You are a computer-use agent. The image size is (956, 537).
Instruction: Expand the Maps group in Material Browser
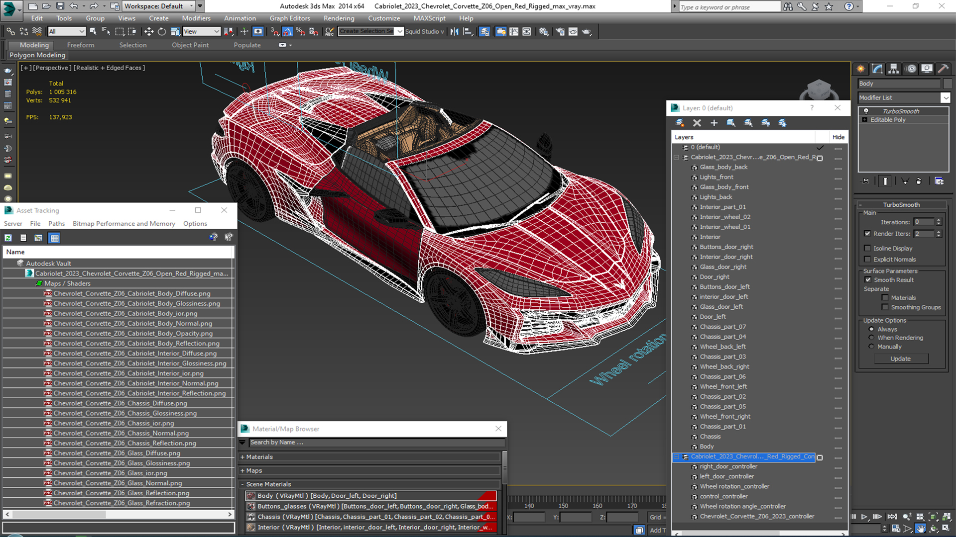tap(242, 470)
